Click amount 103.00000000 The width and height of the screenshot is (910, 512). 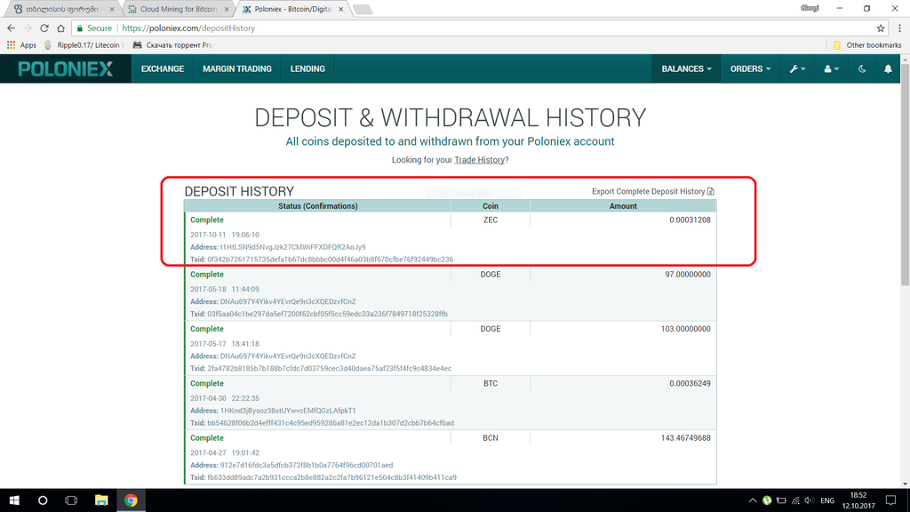point(685,329)
